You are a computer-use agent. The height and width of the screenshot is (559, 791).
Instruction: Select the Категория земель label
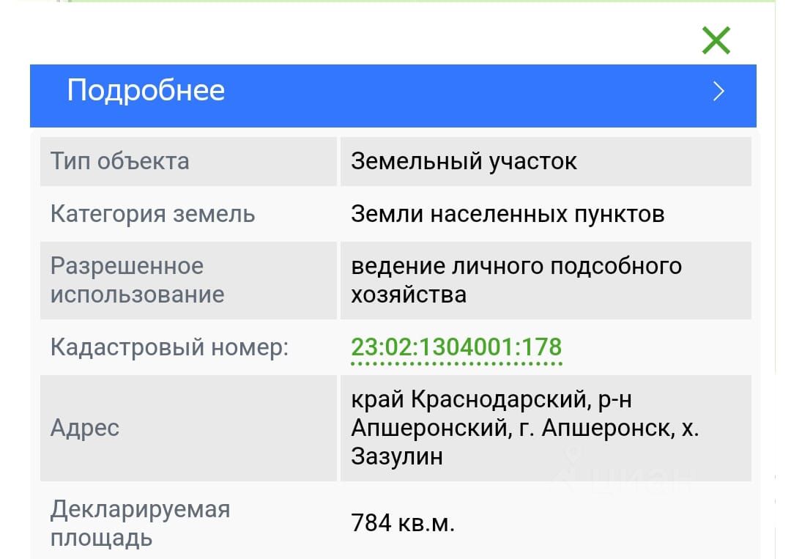point(152,213)
